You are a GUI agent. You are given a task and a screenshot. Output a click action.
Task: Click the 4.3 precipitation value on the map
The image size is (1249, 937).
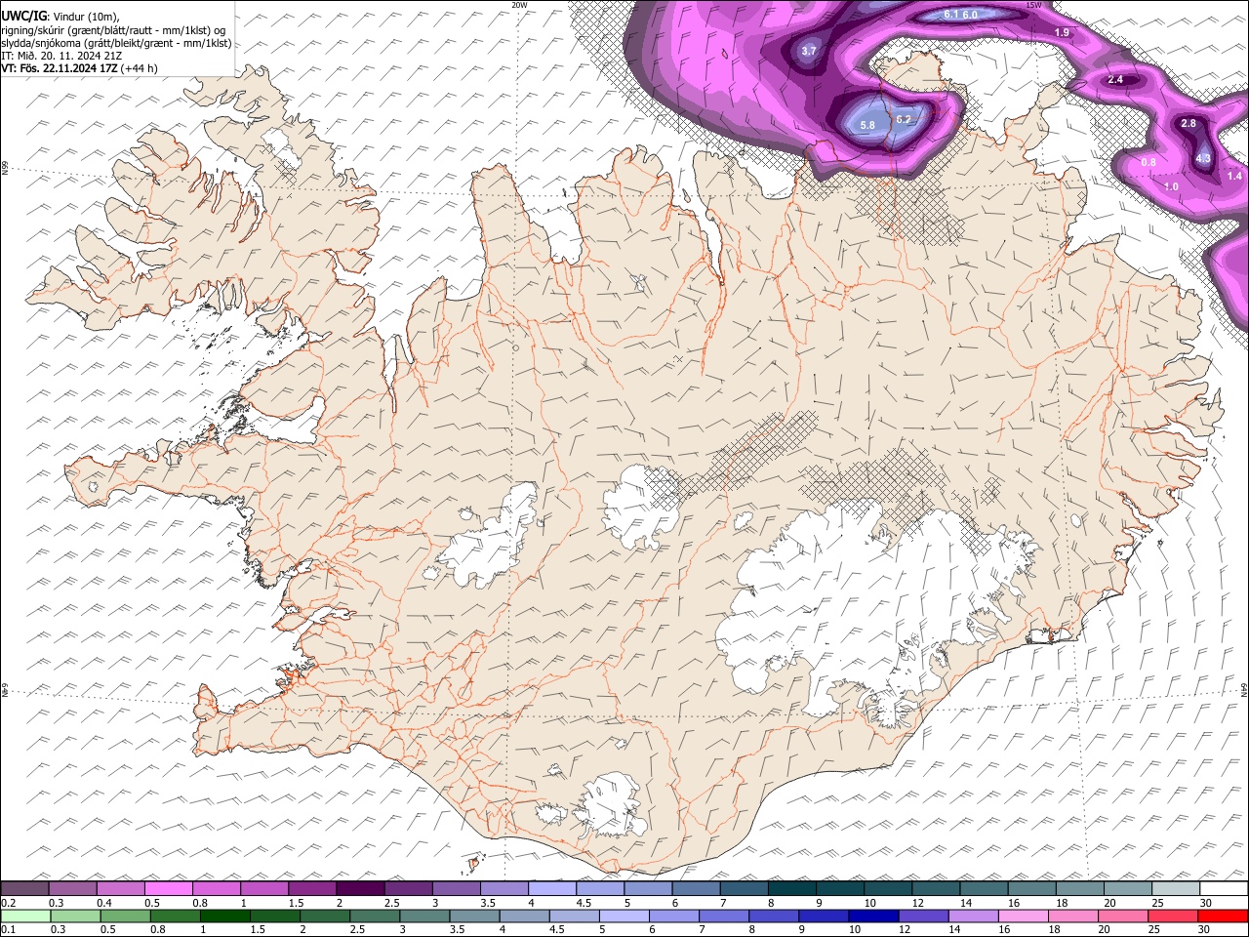(1203, 158)
